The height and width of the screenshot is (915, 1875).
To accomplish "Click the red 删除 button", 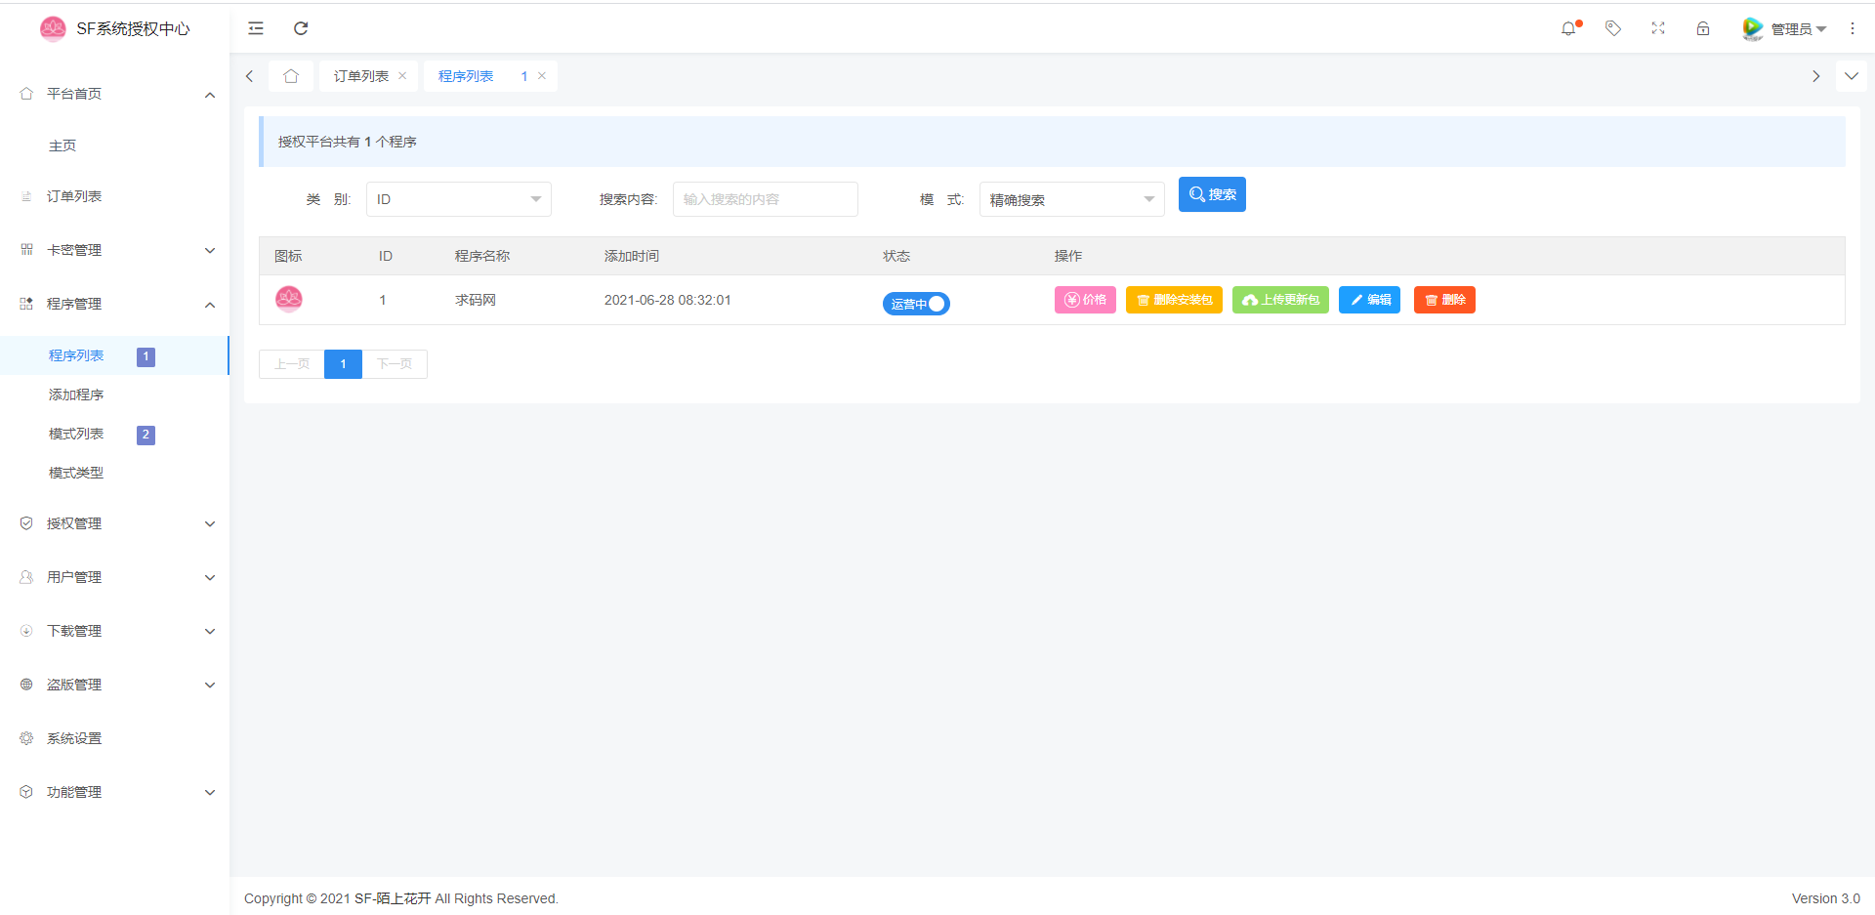I will tap(1444, 300).
